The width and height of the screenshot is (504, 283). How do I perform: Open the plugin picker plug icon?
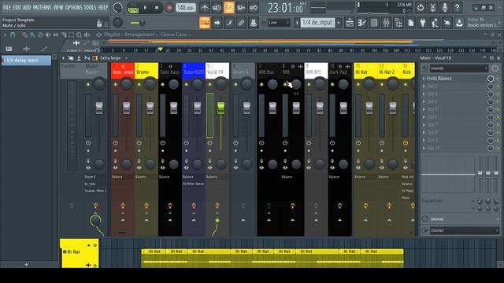tap(423, 23)
